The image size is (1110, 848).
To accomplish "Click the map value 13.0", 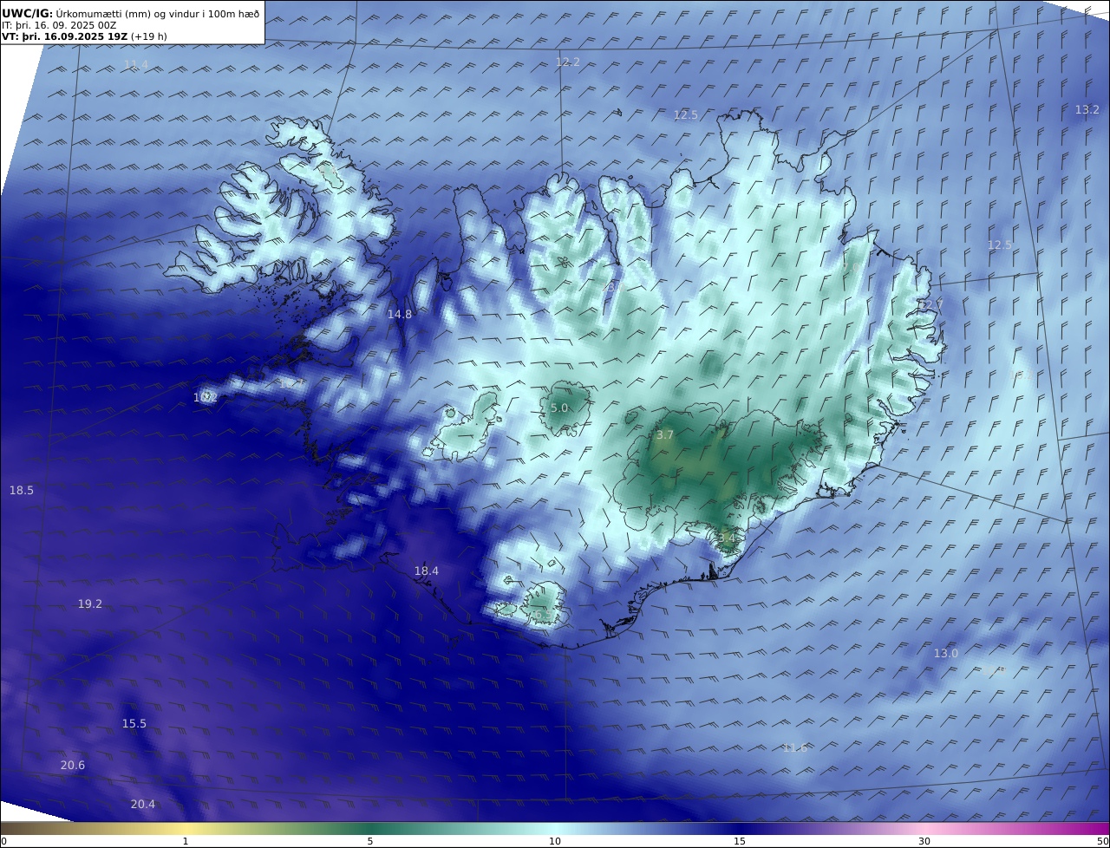I will (946, 654).
